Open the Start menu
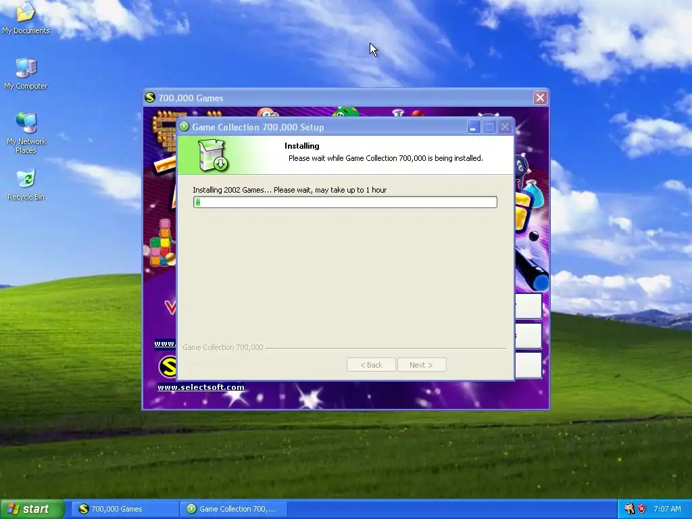This screenshot has width=692, height=519. [x=32, y=509]
